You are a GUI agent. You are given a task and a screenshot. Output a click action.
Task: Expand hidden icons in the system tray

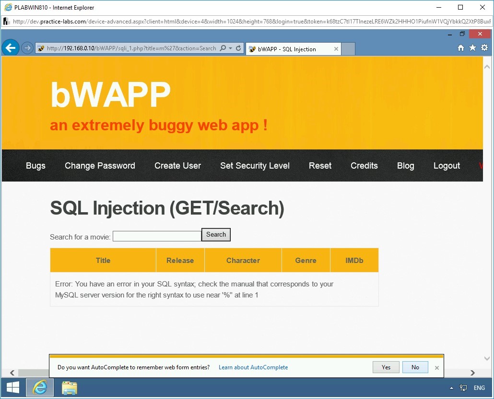tap(451, 388)
